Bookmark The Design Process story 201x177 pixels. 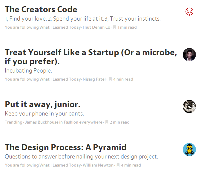pos(118,165)
